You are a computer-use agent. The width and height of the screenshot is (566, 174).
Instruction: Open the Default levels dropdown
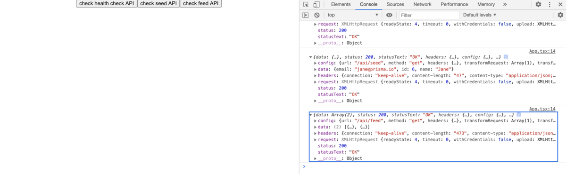coord(480,15)
